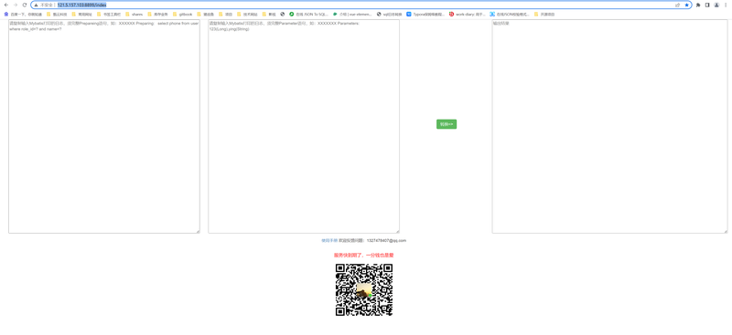
Task: Click the green convert button
Action: (447, 124)
